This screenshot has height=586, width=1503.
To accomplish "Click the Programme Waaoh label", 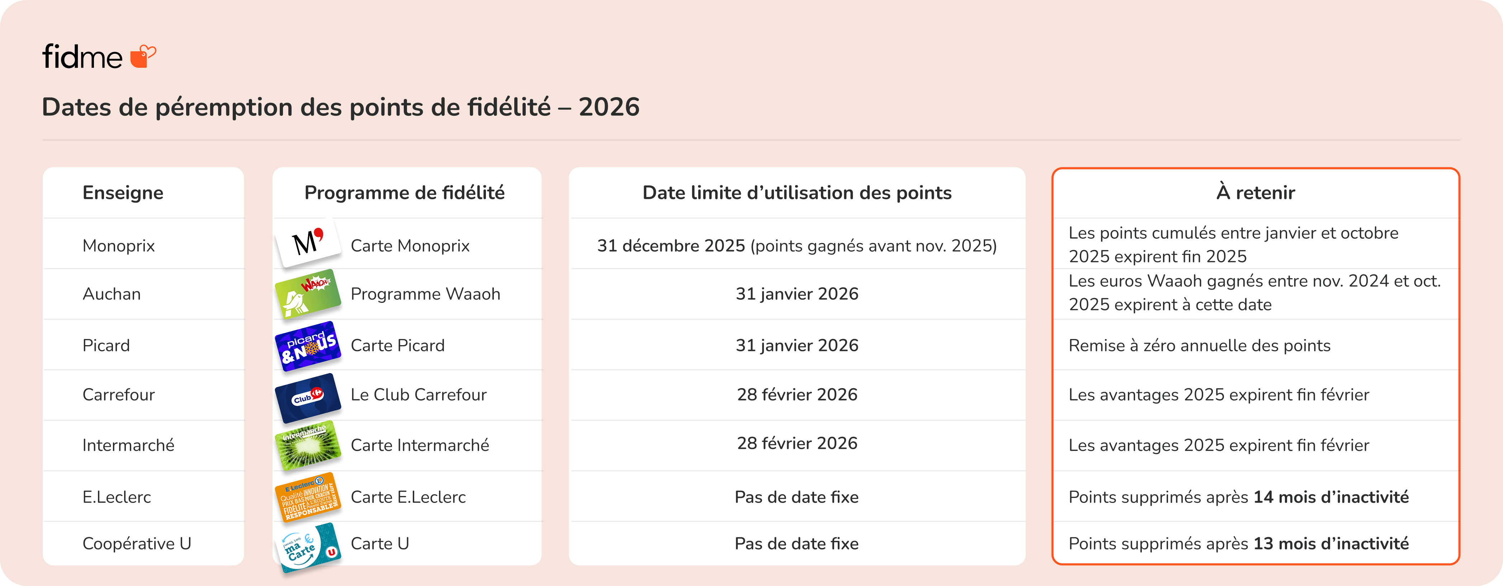I will pyautogui.click(x=425, y=294).
